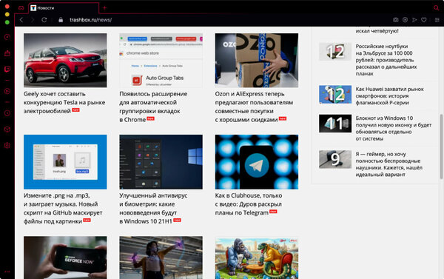Click the sidebar widget scrollbar thumb
This screenshot has height=279, width=444.
[x=441, y=147]
